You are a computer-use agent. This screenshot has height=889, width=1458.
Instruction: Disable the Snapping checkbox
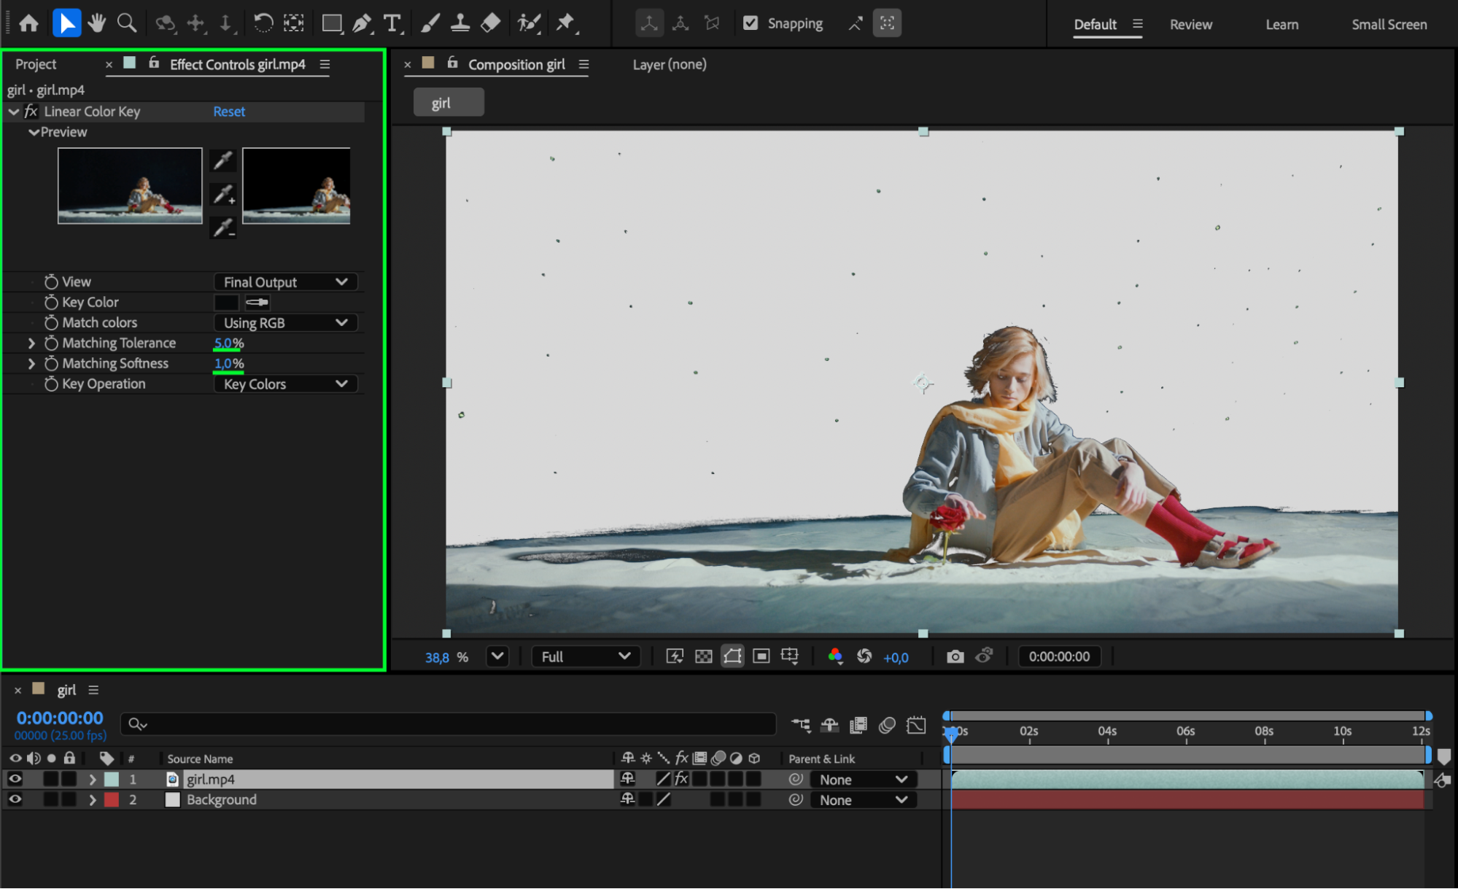point(751,23)
